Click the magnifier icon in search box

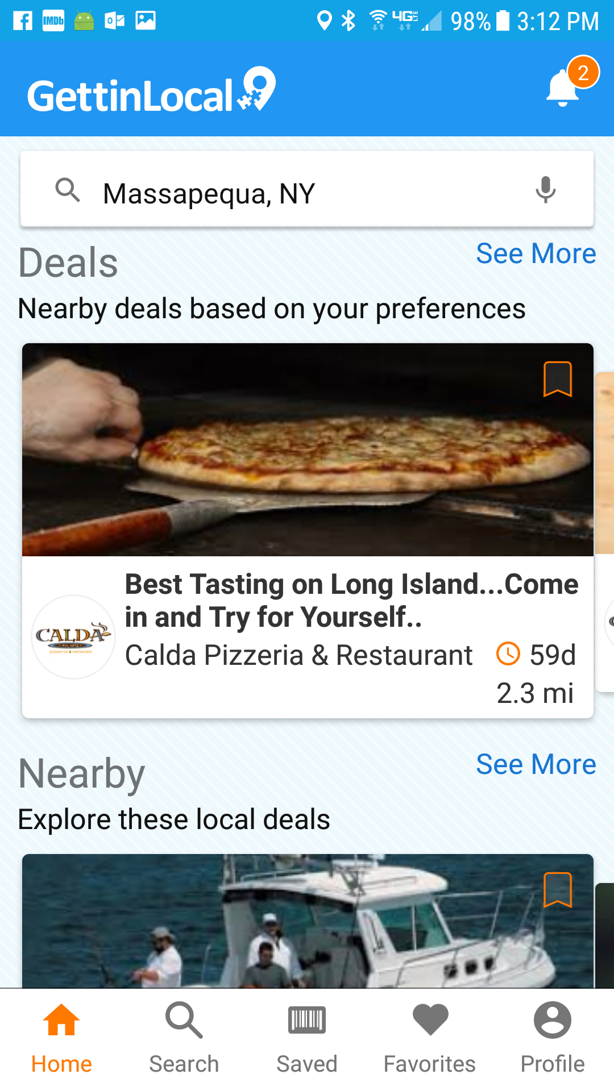(x=68, y=190)
